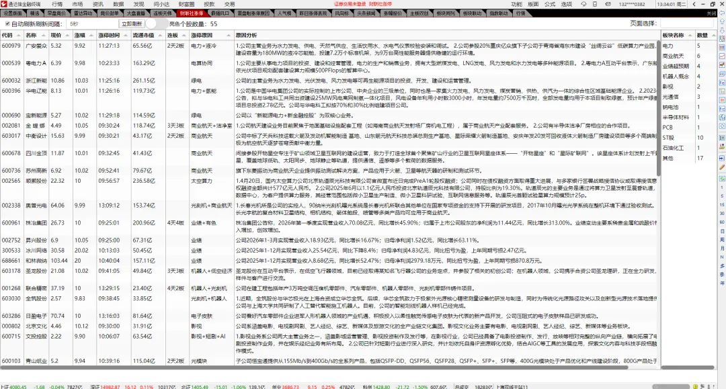Screen dimensions: 726x389
Task: Select stock code 600961 株冶集团
Action: tap(329, 226)
